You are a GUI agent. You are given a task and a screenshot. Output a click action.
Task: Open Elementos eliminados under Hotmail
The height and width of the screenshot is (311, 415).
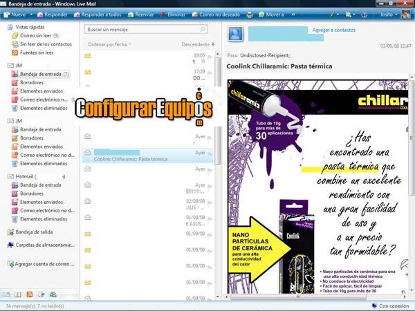pos(39,219)
